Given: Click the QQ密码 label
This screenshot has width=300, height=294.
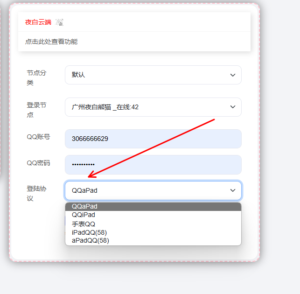Looking at the screenshot, I should point(38,163).
